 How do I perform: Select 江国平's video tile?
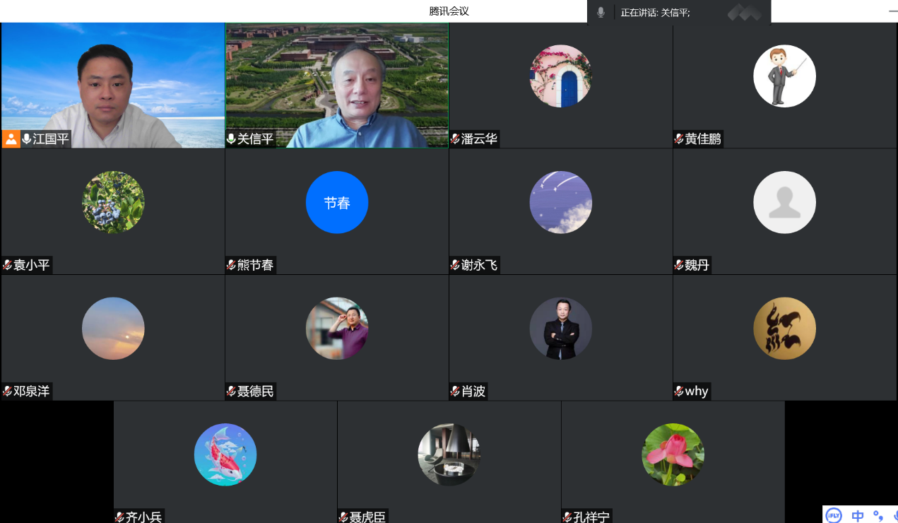tap(113, 86)
